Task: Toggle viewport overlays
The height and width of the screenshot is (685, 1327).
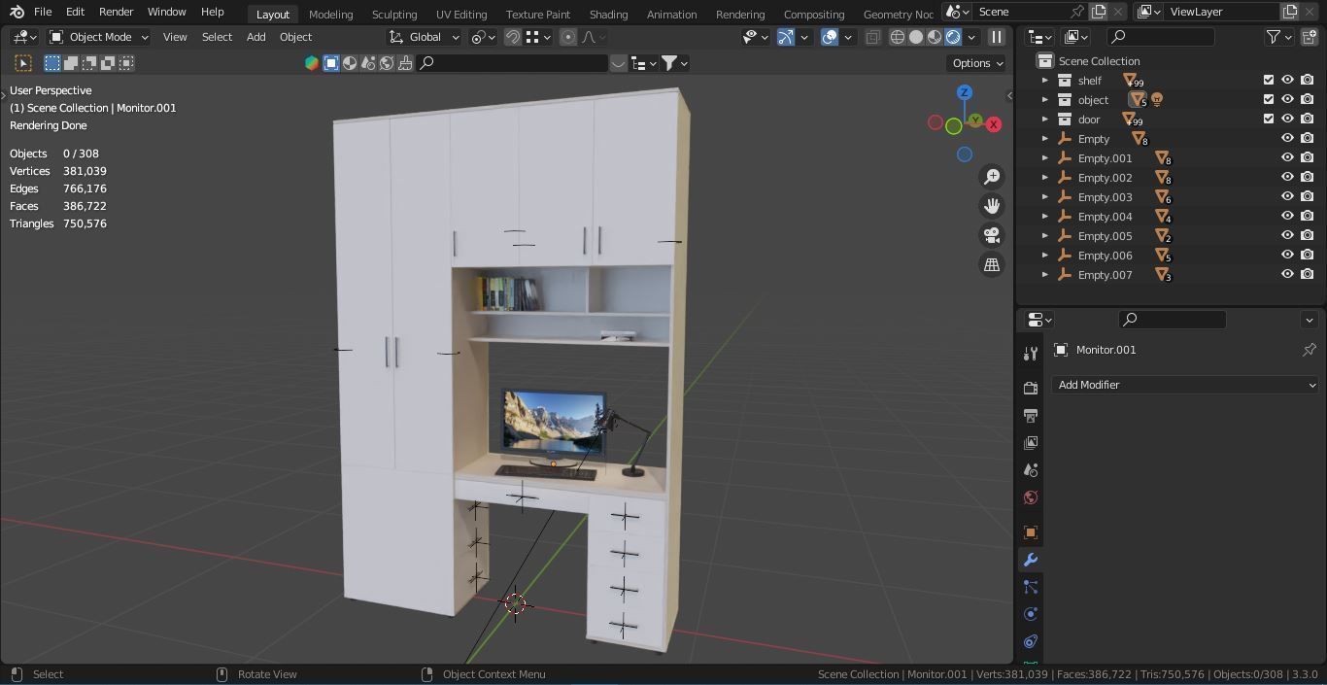Action: point(830,37)
